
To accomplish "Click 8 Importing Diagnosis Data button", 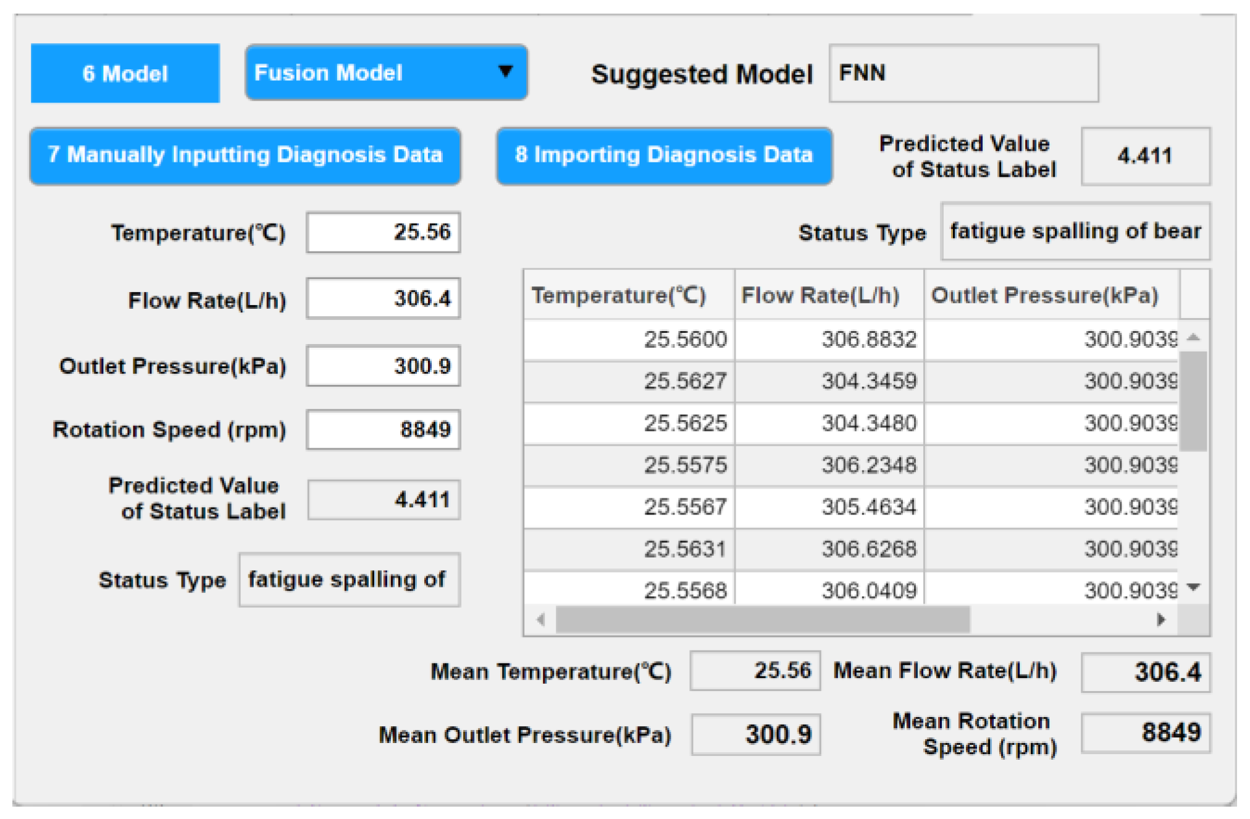I will (664, 155).
